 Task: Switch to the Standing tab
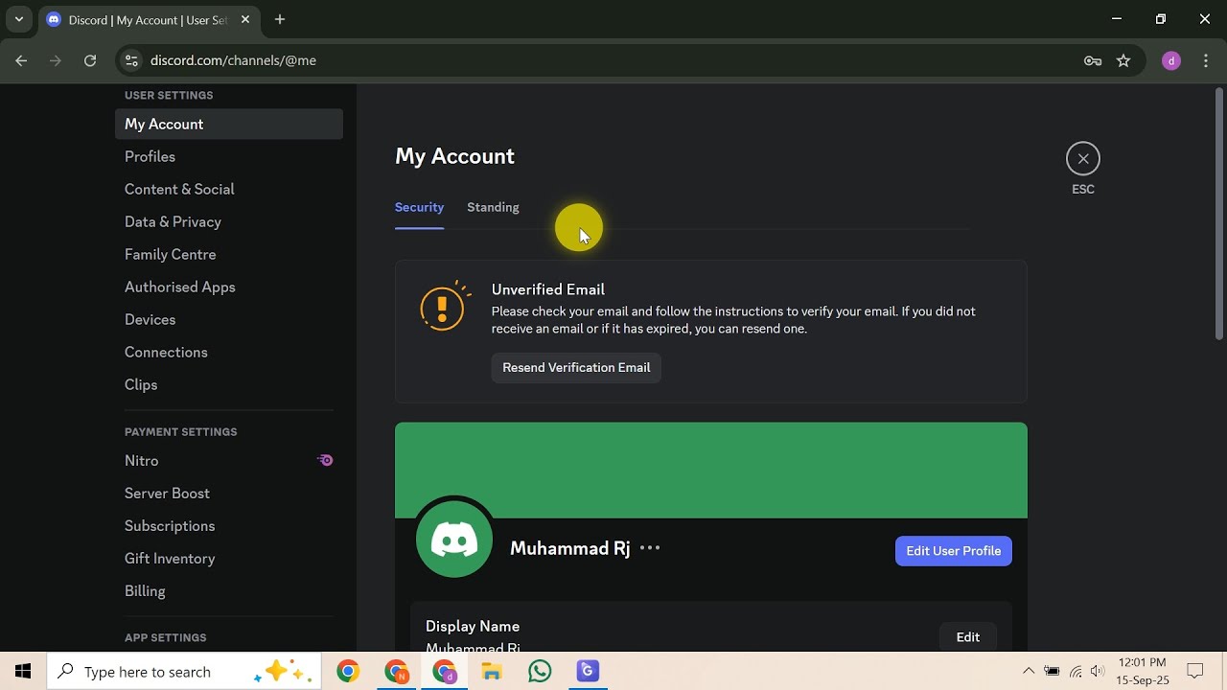coord(493,207)
